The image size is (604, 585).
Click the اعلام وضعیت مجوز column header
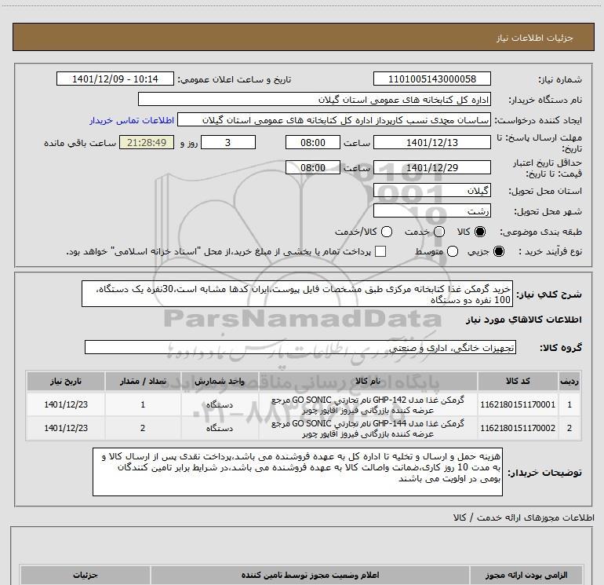pos(310,575)
